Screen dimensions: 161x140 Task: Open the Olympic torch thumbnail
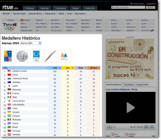tap(50, 56)
